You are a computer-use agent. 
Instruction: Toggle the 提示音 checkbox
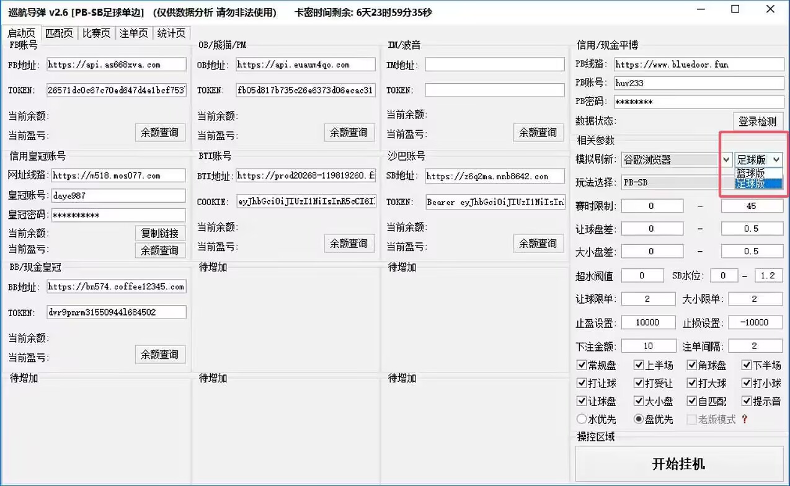coord(746,401)
